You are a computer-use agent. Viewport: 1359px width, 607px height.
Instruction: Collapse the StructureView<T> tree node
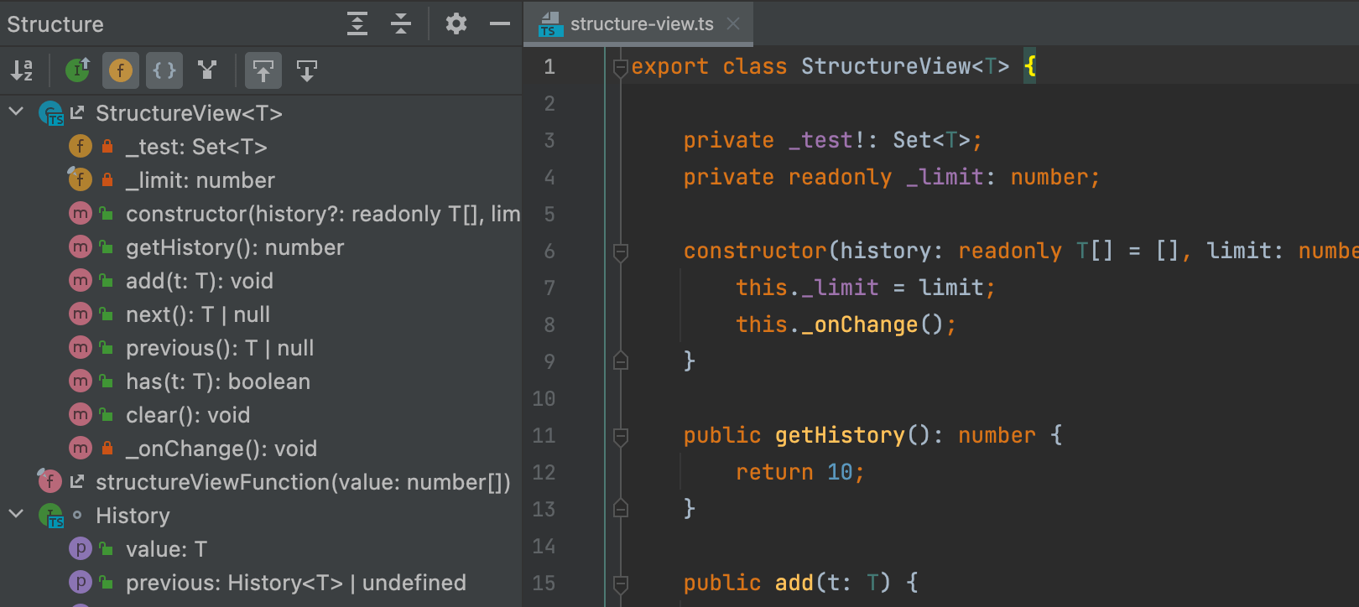coord(16,112)
